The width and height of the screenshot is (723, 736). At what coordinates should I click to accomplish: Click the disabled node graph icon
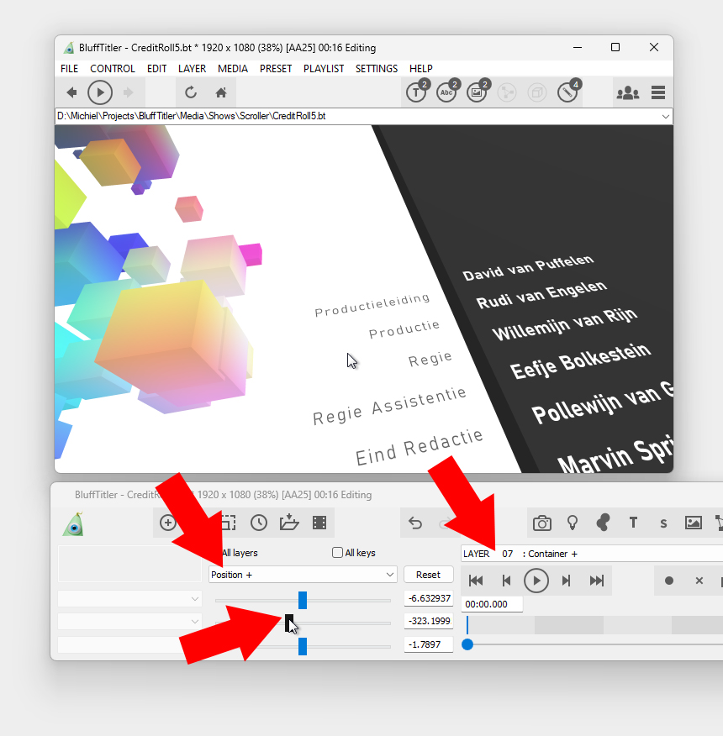click(x=507, y=92)
